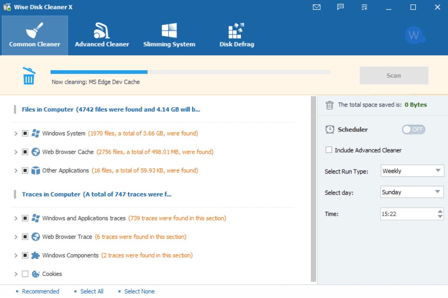Toggle Windows and Applications traces checkbox
The height and width of the screenshot is (298, 448).
point(25,218)
